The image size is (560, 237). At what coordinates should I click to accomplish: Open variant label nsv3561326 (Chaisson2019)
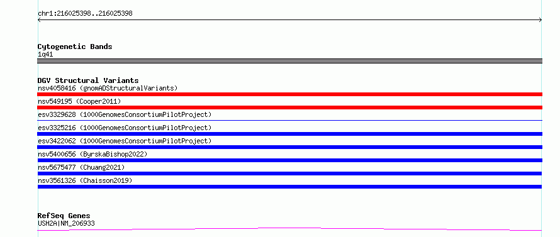pos(85,180)
